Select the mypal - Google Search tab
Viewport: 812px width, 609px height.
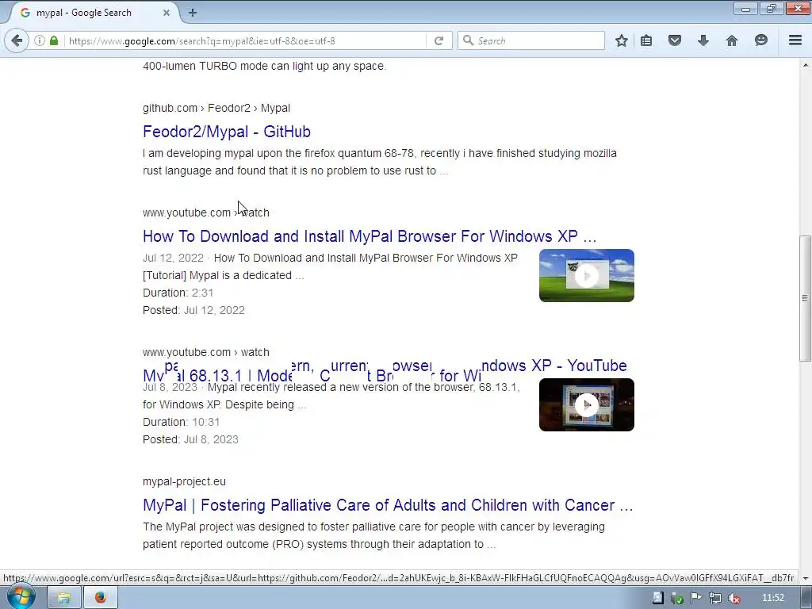pos(94,13)
